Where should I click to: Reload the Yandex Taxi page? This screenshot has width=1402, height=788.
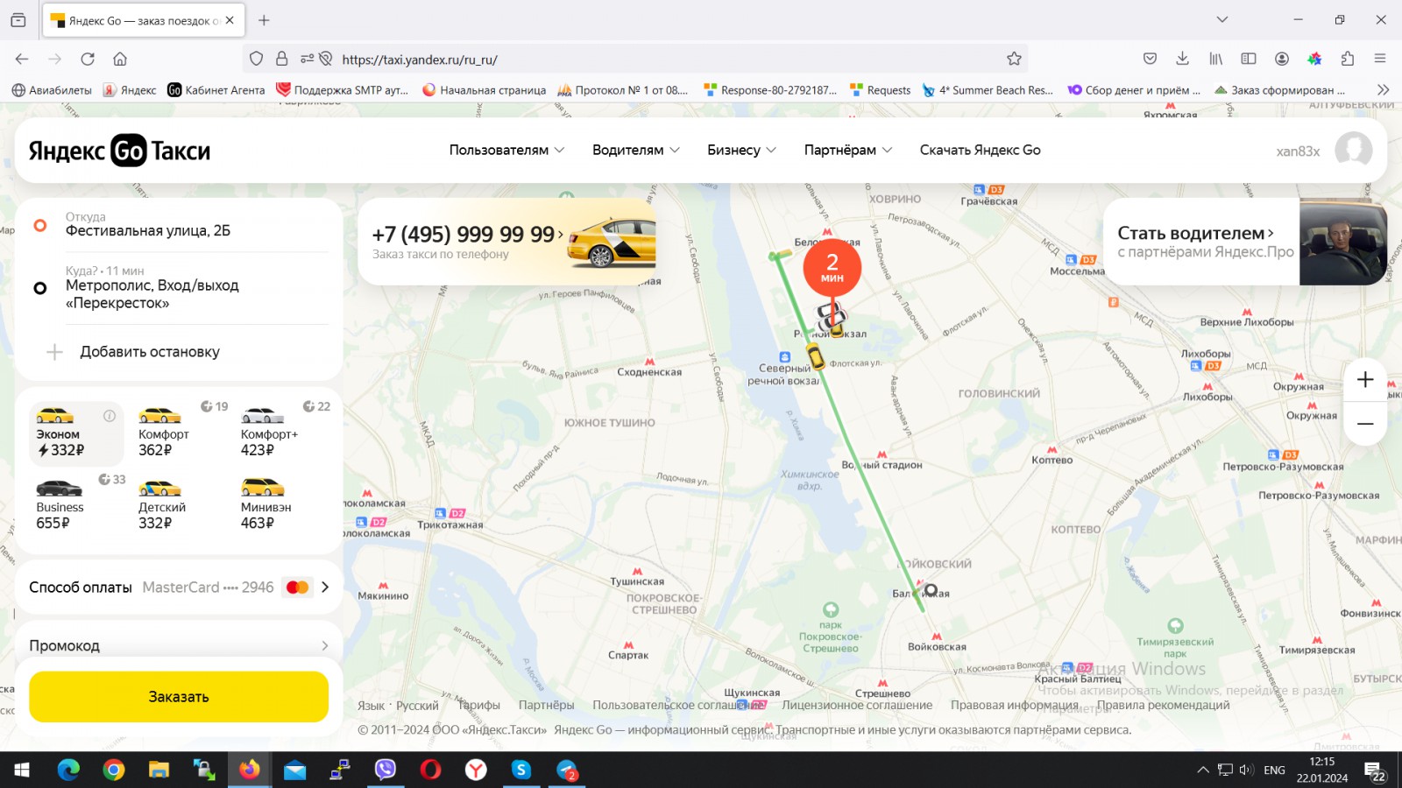(x=88, y=59)
